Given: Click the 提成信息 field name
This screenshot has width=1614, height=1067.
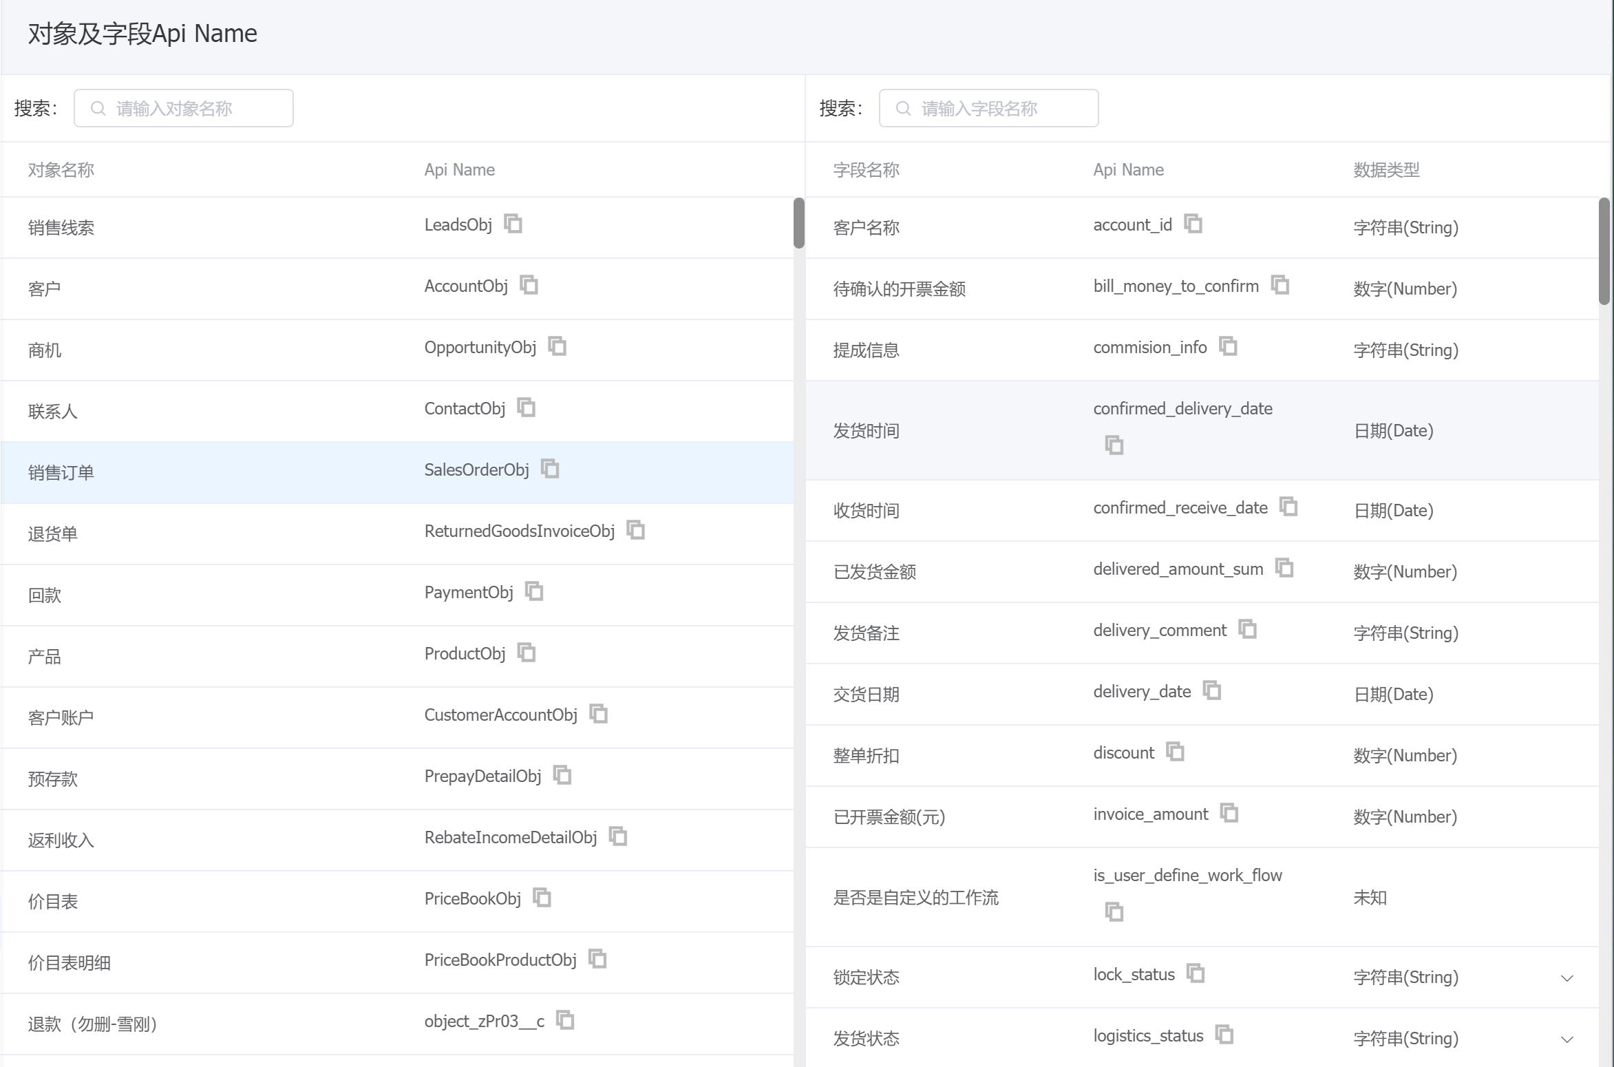Looking at the screenshot, I should click(866, 350).
